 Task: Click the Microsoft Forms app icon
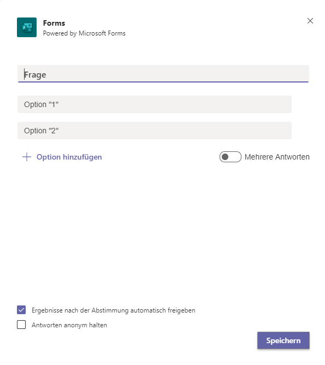27,27
